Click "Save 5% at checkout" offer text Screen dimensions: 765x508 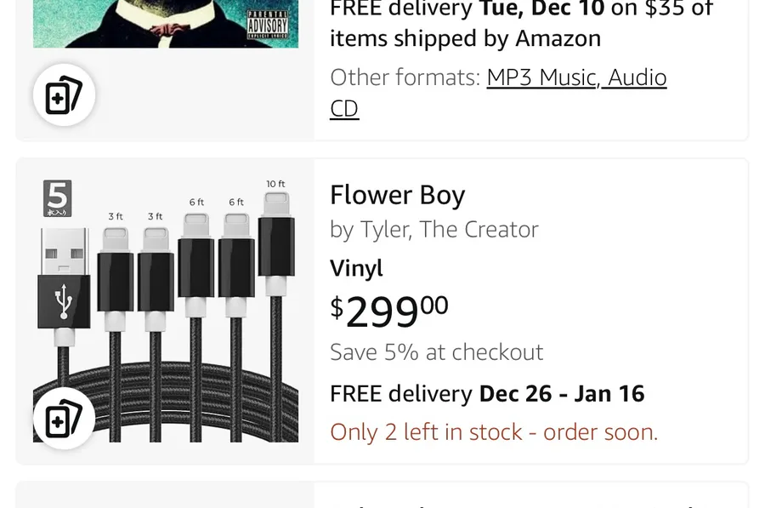click(x=436, y=352)
